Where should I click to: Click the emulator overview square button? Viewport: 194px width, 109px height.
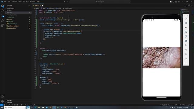coord(186,58)
